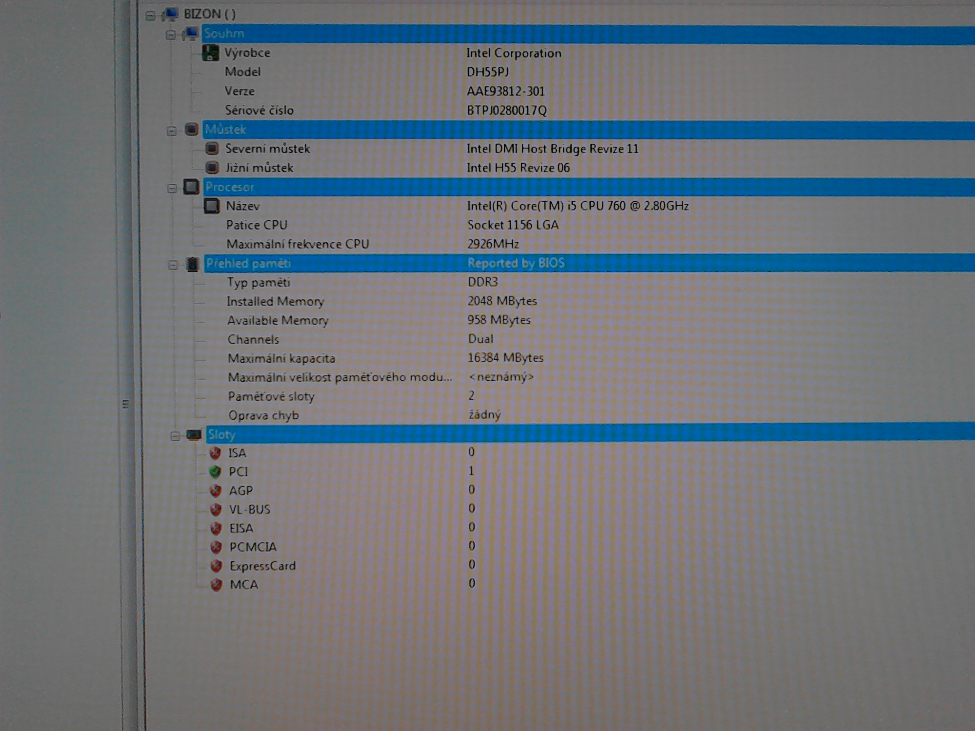This screenshot has width=975, height=731.
Task: Click the BIZON computer icon
Action: point(170,14)
